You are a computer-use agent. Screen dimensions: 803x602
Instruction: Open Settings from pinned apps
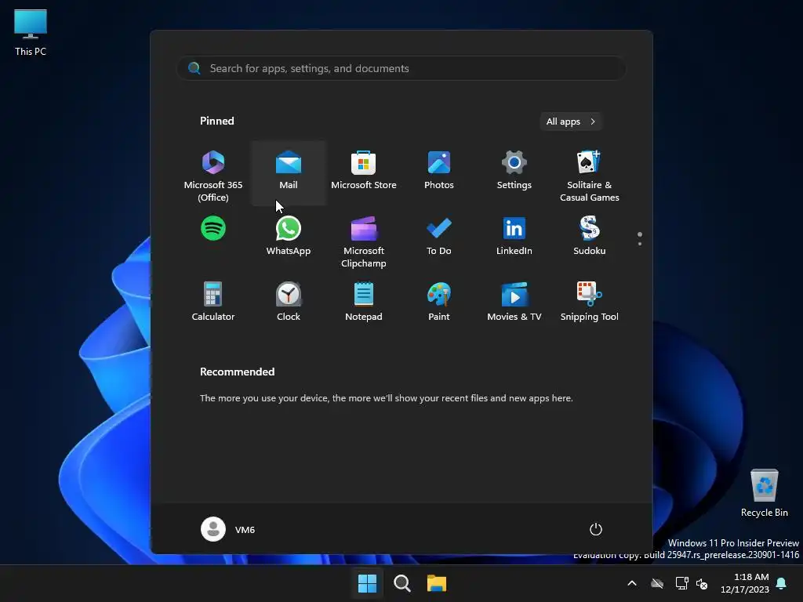[514, 173]
